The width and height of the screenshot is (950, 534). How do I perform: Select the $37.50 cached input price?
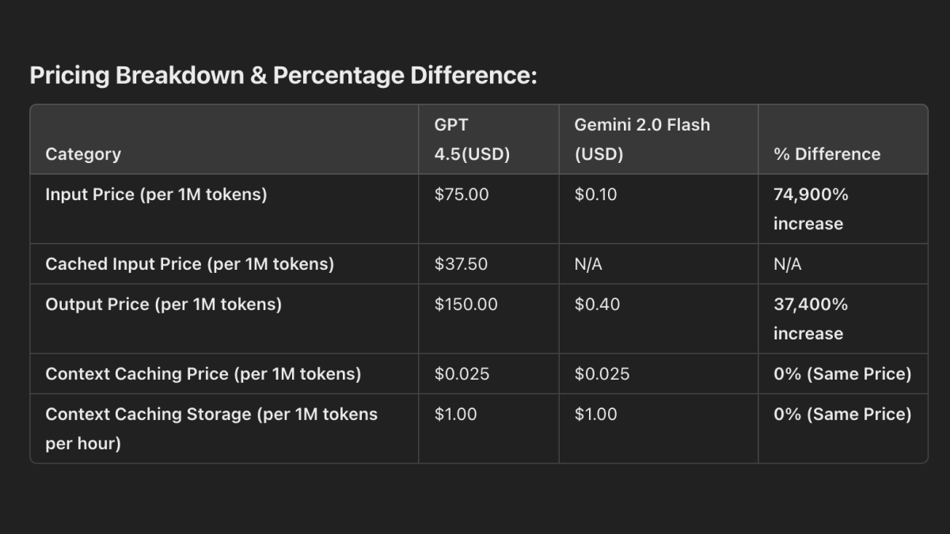pyautogui.click(x=461, y=264)
